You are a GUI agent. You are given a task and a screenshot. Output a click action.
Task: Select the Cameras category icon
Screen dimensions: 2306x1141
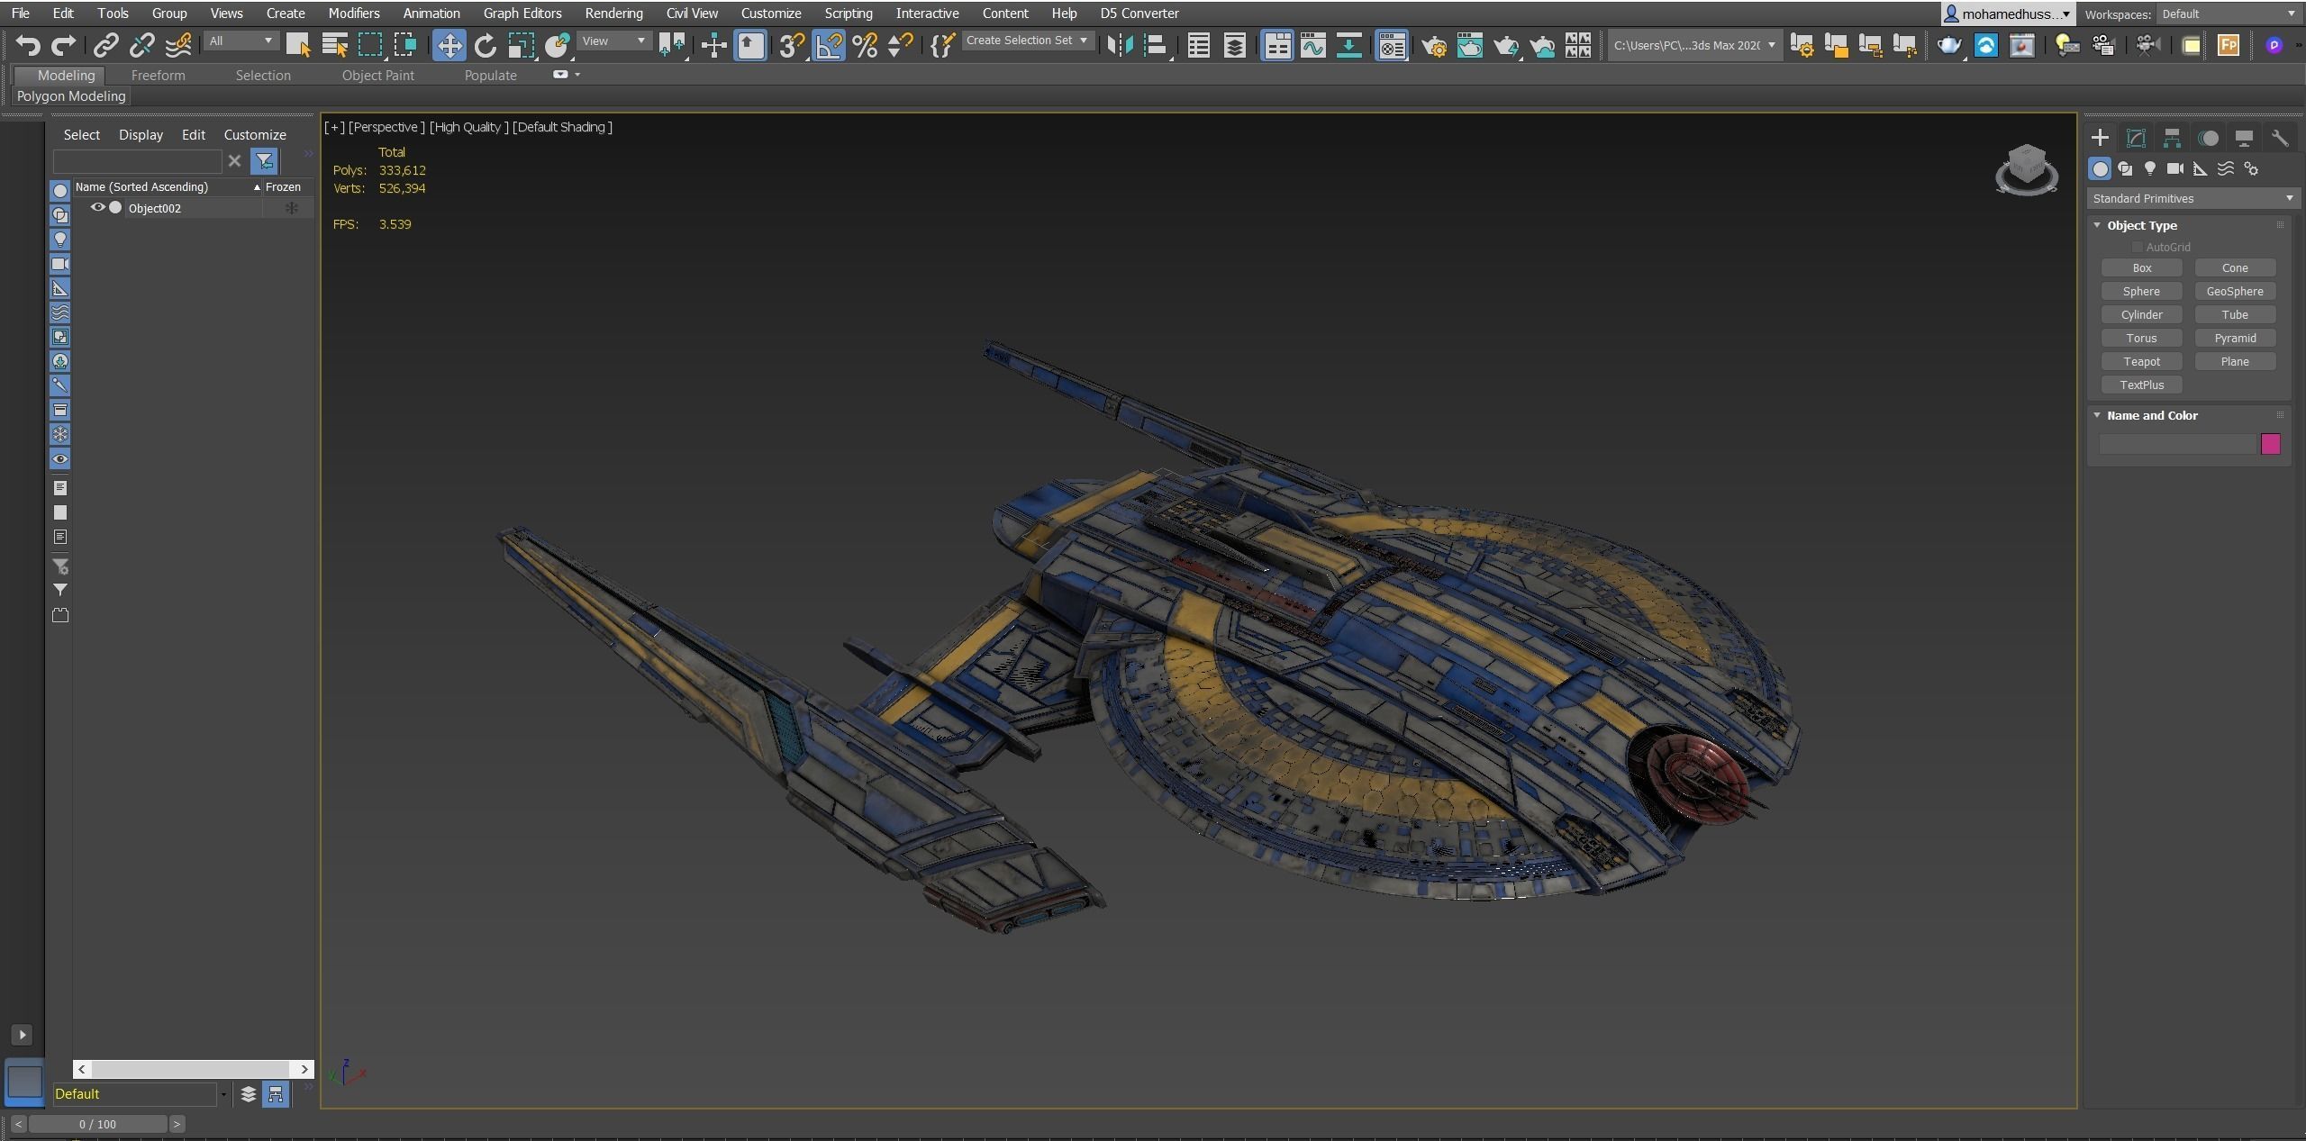[2175, 168]
